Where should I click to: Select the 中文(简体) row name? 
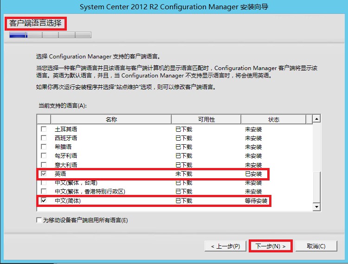tap(68, 201)
